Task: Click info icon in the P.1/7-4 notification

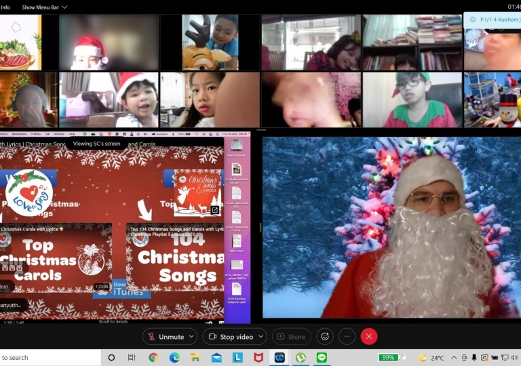Action: (x=472, y=20)
